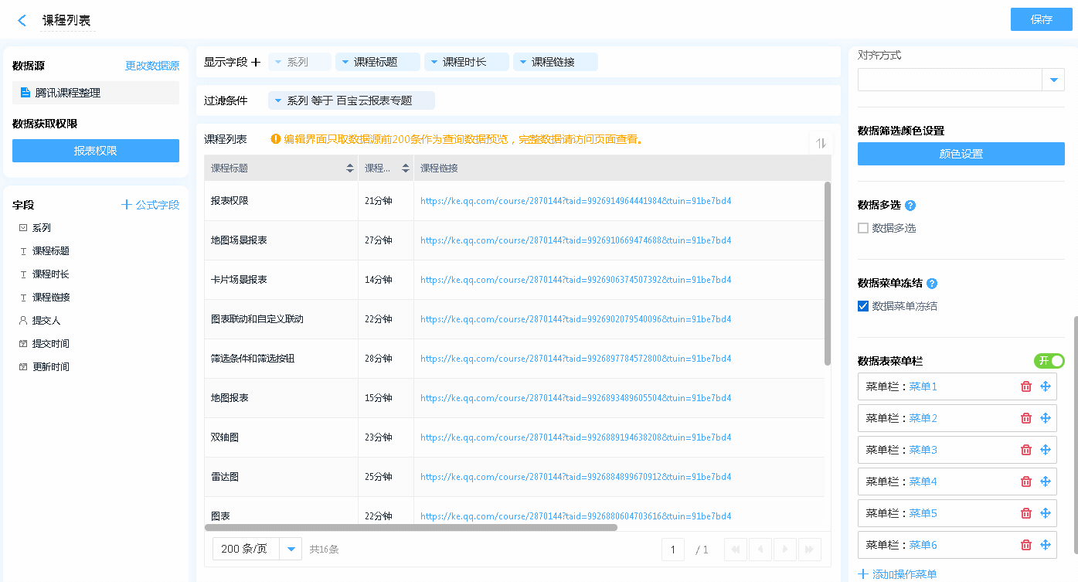The height and width of the screenshot is (582, 1078).
Task: Uncheck the 数据菜单冻结 checkbox
Action: tap(863, 306)
